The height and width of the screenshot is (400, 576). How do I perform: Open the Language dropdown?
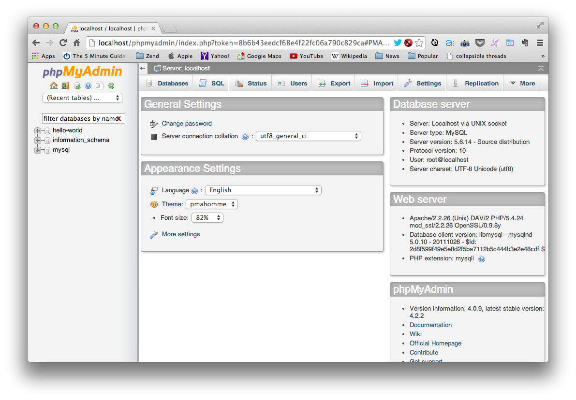[263, 190]
